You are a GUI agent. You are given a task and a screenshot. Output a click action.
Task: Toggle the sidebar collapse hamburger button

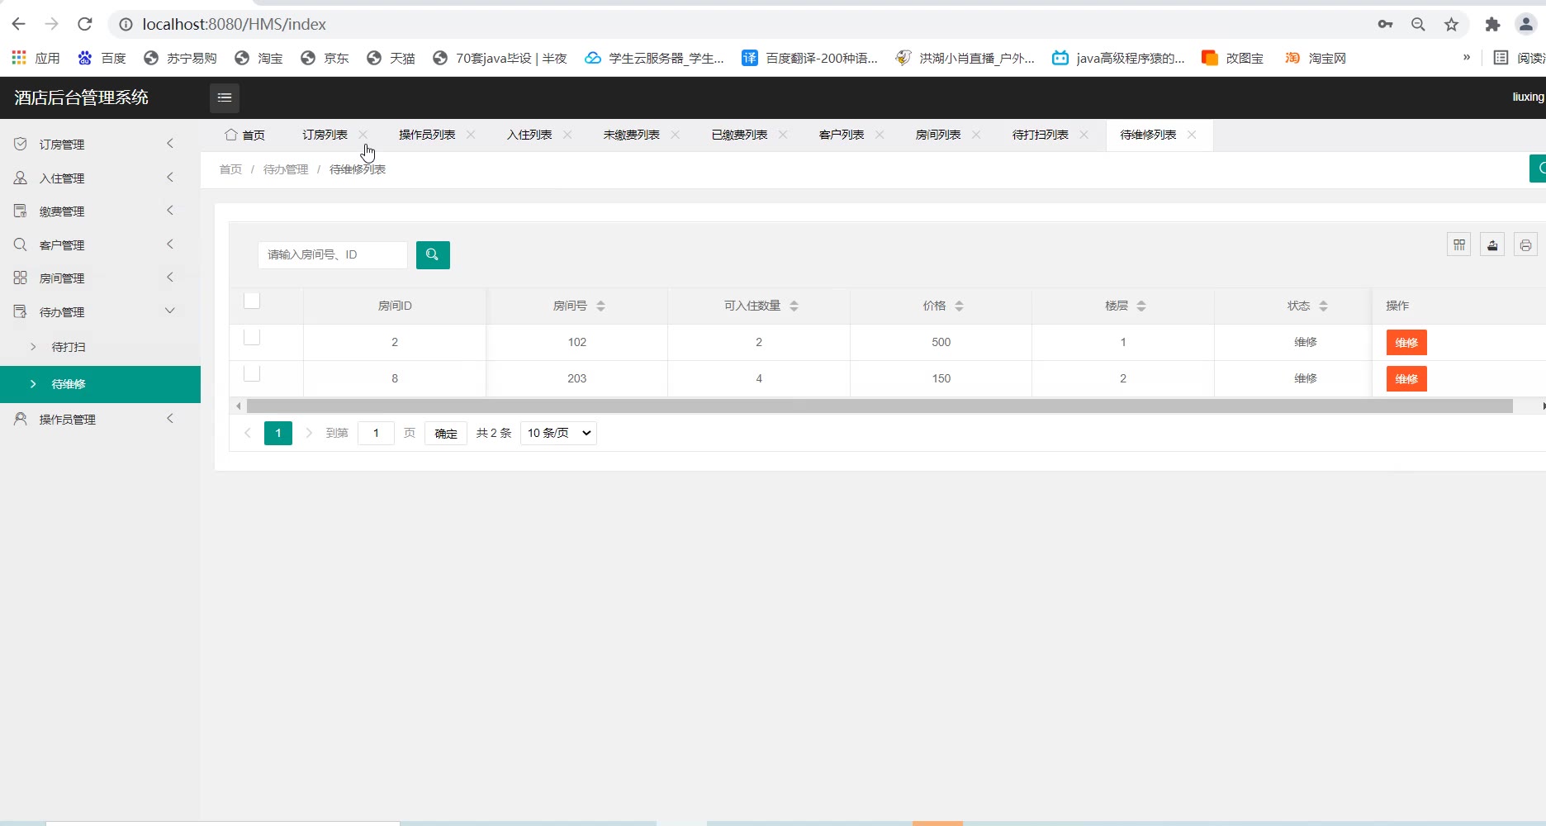coord(225,97)
